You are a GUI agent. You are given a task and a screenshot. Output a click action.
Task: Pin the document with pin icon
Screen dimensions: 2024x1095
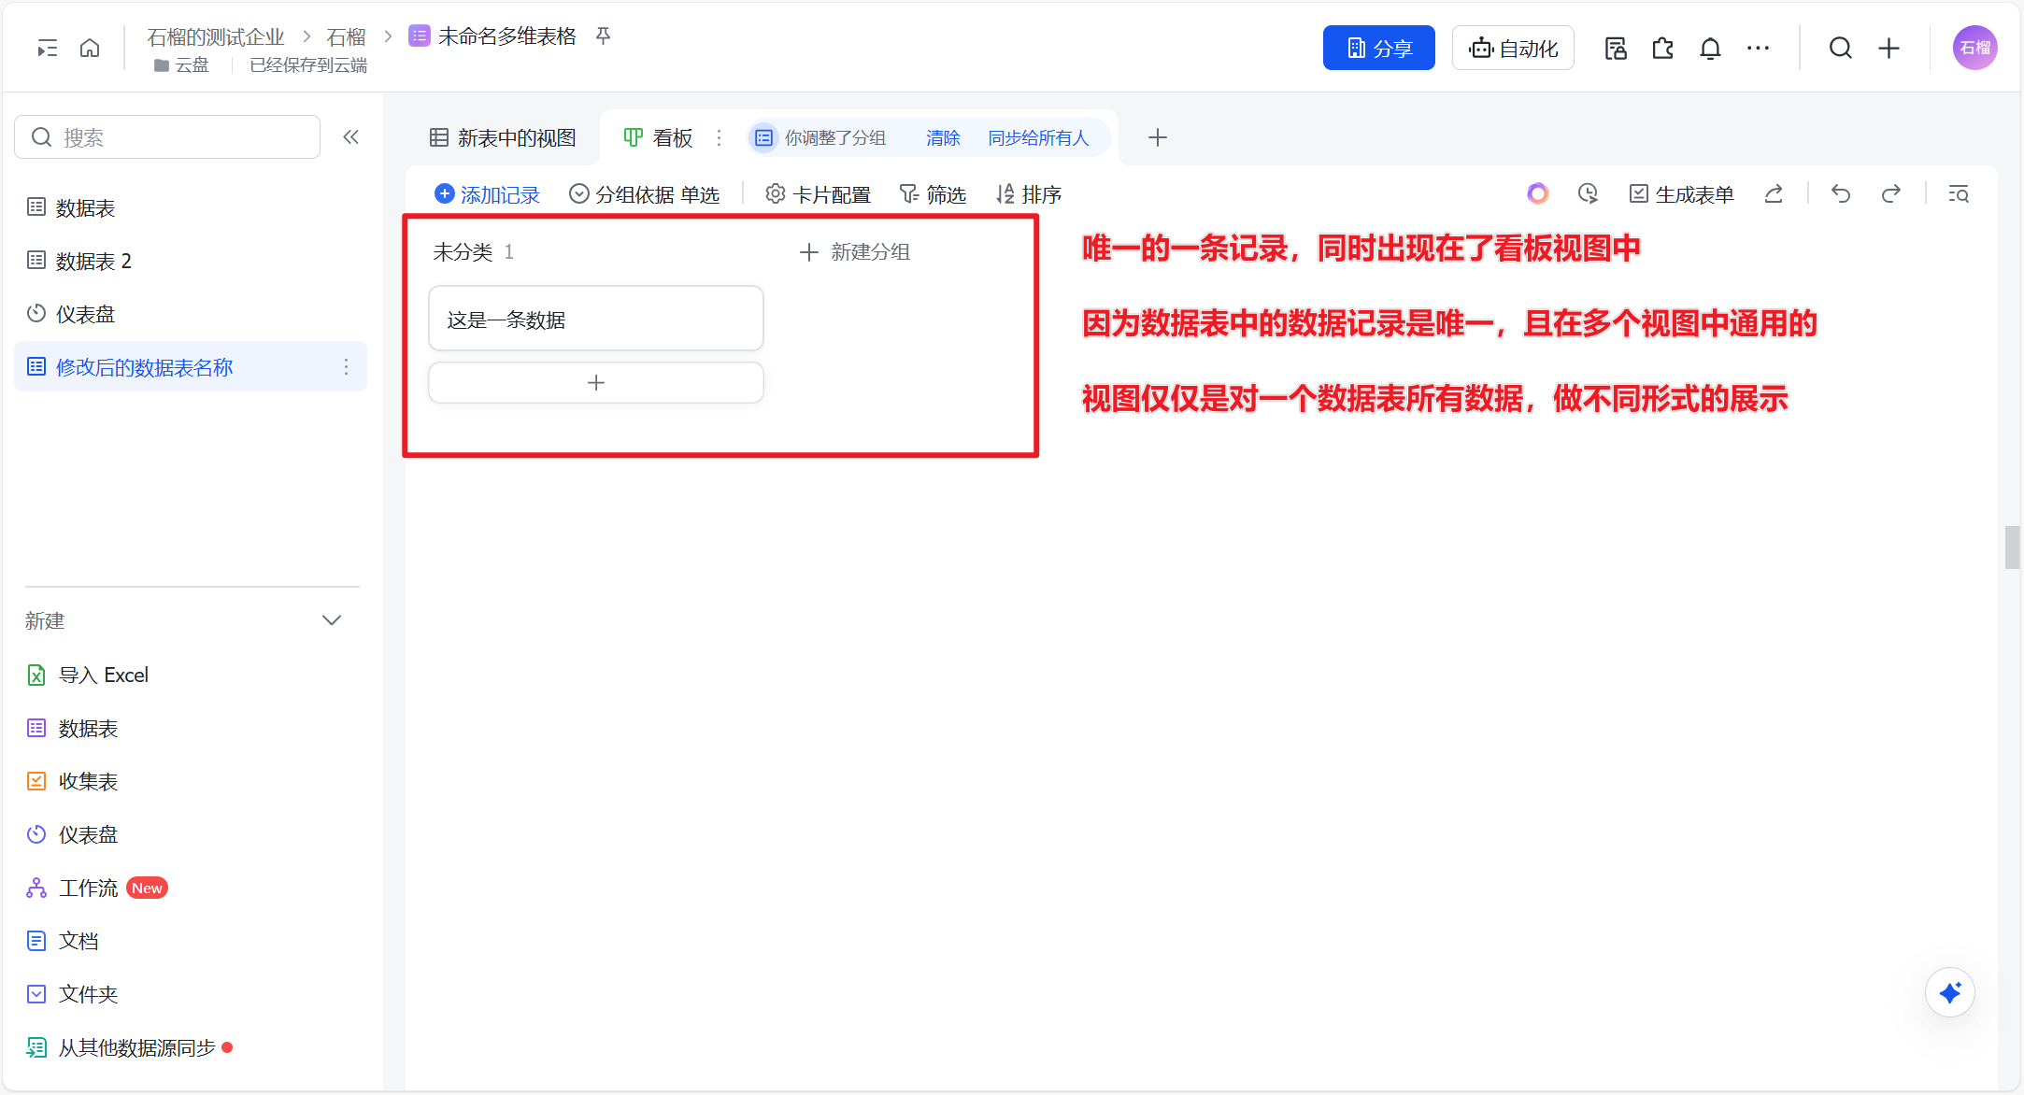pos(604,36)
